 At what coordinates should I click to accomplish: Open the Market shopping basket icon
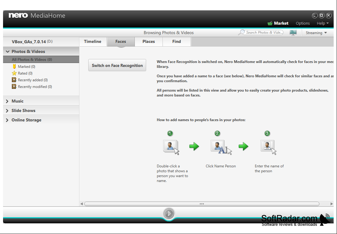coord(270,23)
